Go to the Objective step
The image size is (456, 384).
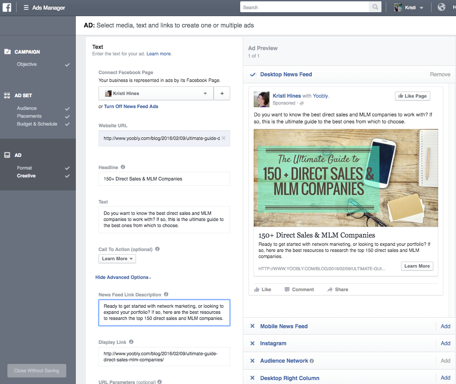pos(27,64)
